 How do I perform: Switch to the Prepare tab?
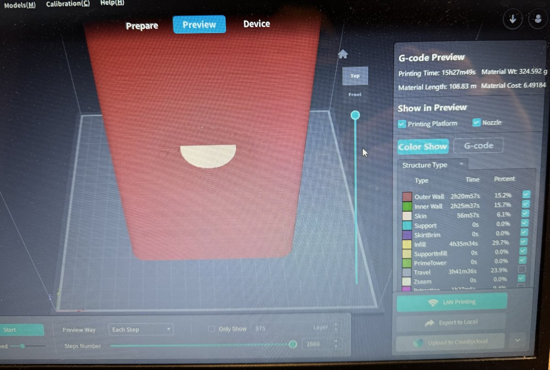pyautogui.click(x=142, y=26)
